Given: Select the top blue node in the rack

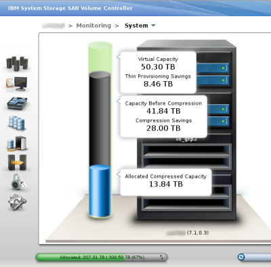Looking at the screenshot, I should (x=213, y=68).
